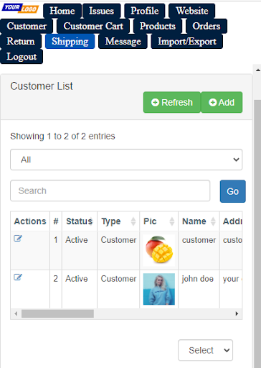Click the horizontal scrollbar left arrow

coord(16,313)
